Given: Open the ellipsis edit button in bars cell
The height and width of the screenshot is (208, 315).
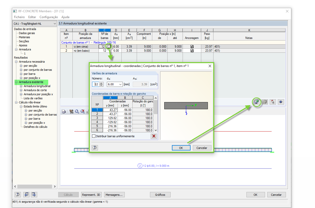Looking at the screenshot, I should click(x=109, y=47).
